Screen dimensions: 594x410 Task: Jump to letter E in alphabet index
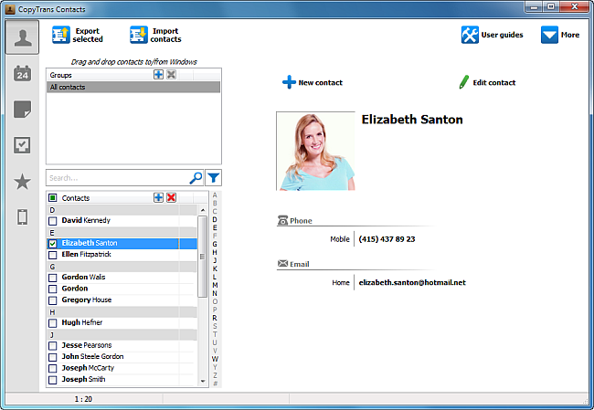[x=215, y=227]
